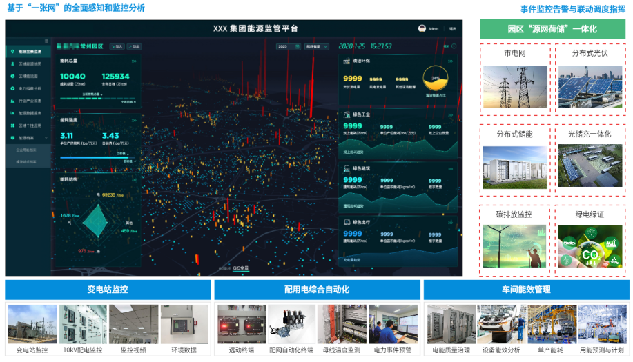Click the circular info icon near the clock
The width and height of the screenshot is (633, 362).
pyautogui.click(x=454, y=46)
